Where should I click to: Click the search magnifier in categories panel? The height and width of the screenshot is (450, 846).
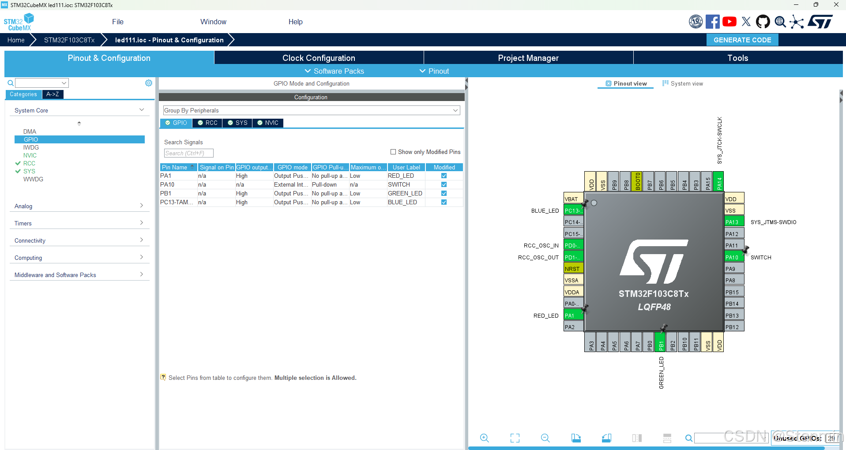click(x=11, y=83)
